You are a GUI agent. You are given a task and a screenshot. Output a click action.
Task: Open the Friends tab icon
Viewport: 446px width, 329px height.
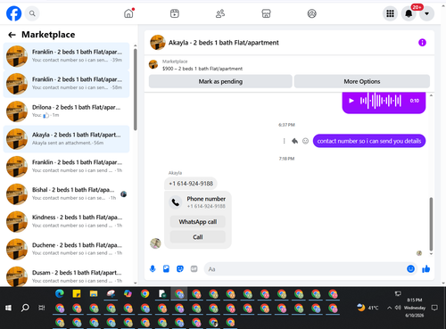click(220, 13)
